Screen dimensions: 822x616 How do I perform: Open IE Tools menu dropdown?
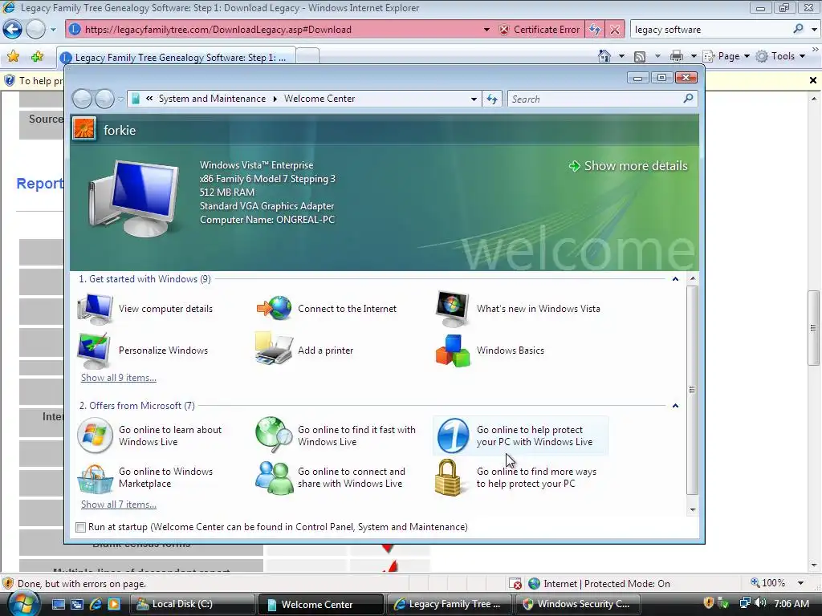click(802, 56)
